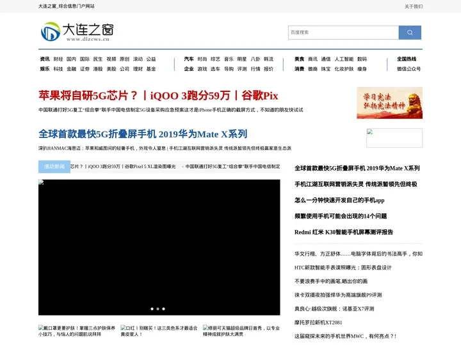Open the 资讯 navigation category
Screen dimensions: 461x345
click(x=45, y=59)
